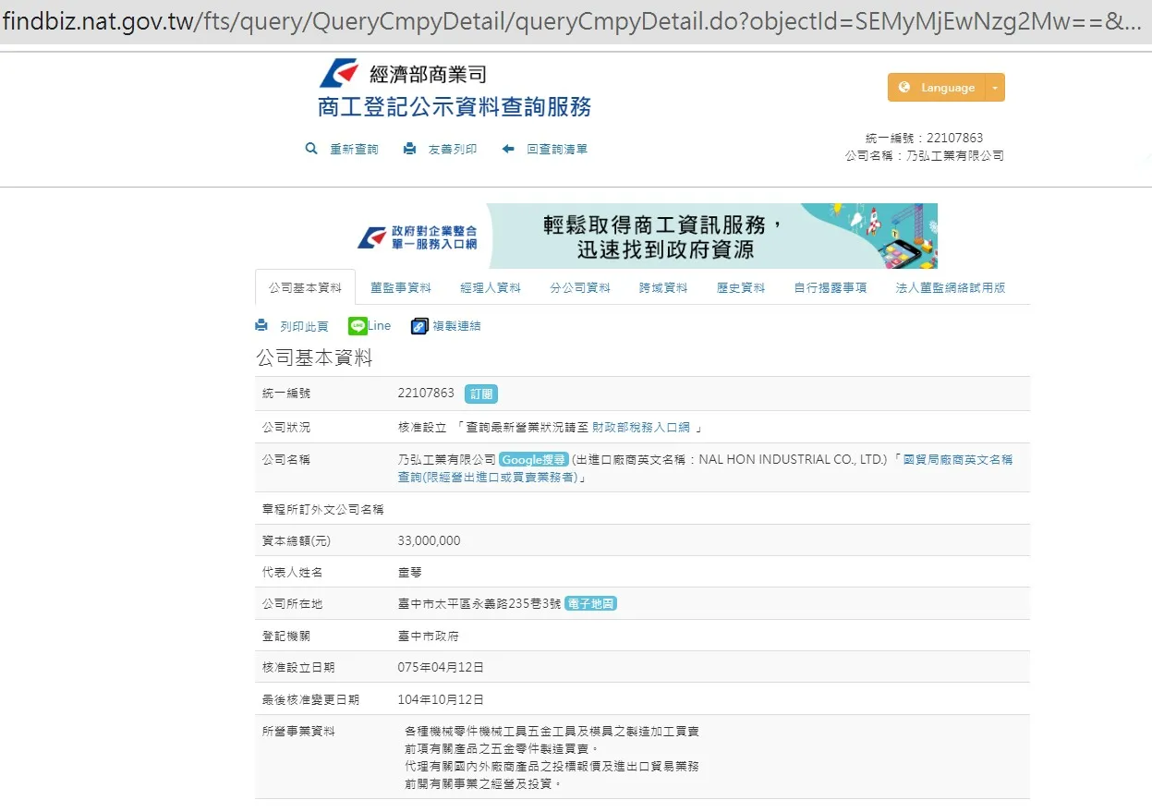1152x812 pixels.
Task: Click the globe icon on Language button
Action: coord(903,88)
